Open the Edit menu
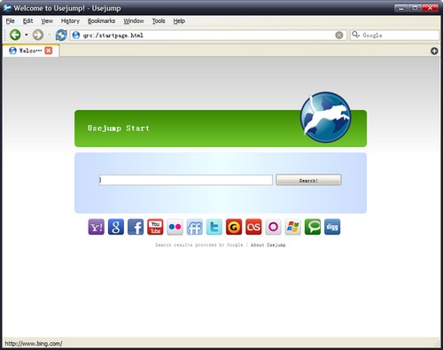443x350 pixels. [27, 21]
